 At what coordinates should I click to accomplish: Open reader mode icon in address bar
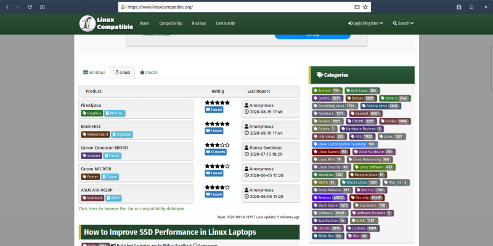click(x=357, y=7)
